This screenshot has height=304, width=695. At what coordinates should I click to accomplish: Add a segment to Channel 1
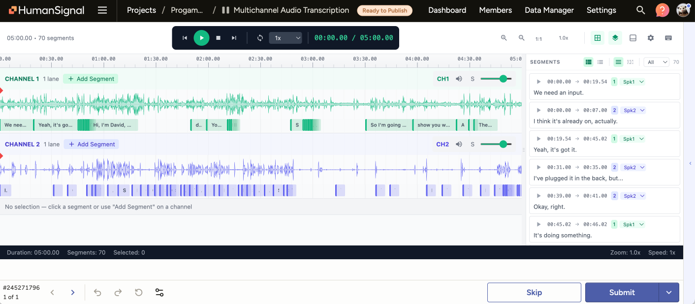91,79
